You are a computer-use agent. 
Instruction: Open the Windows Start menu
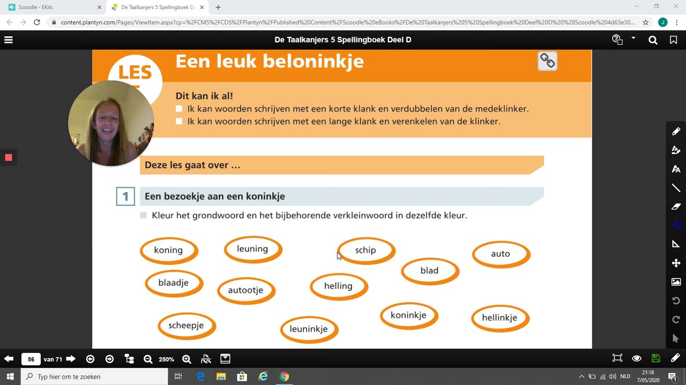(10, 376)
